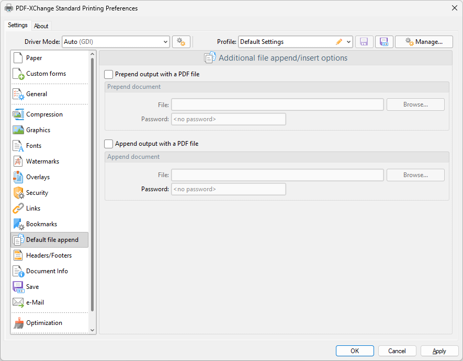Select the Save settings page
Viewport: 463px width, 361px height.
coord(49,287)
